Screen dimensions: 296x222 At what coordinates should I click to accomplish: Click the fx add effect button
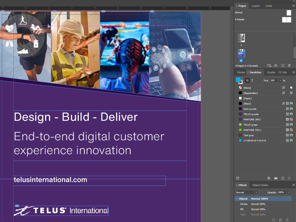tap(281, 220)
